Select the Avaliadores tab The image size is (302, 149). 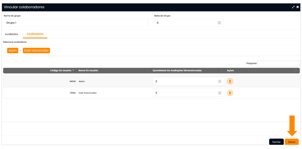[35, 34]
